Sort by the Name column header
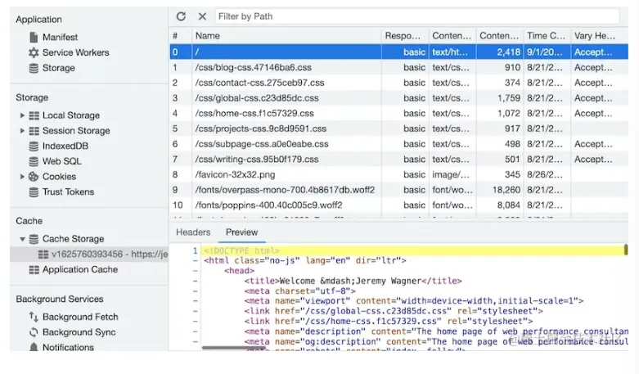 (x=287, y=36)
